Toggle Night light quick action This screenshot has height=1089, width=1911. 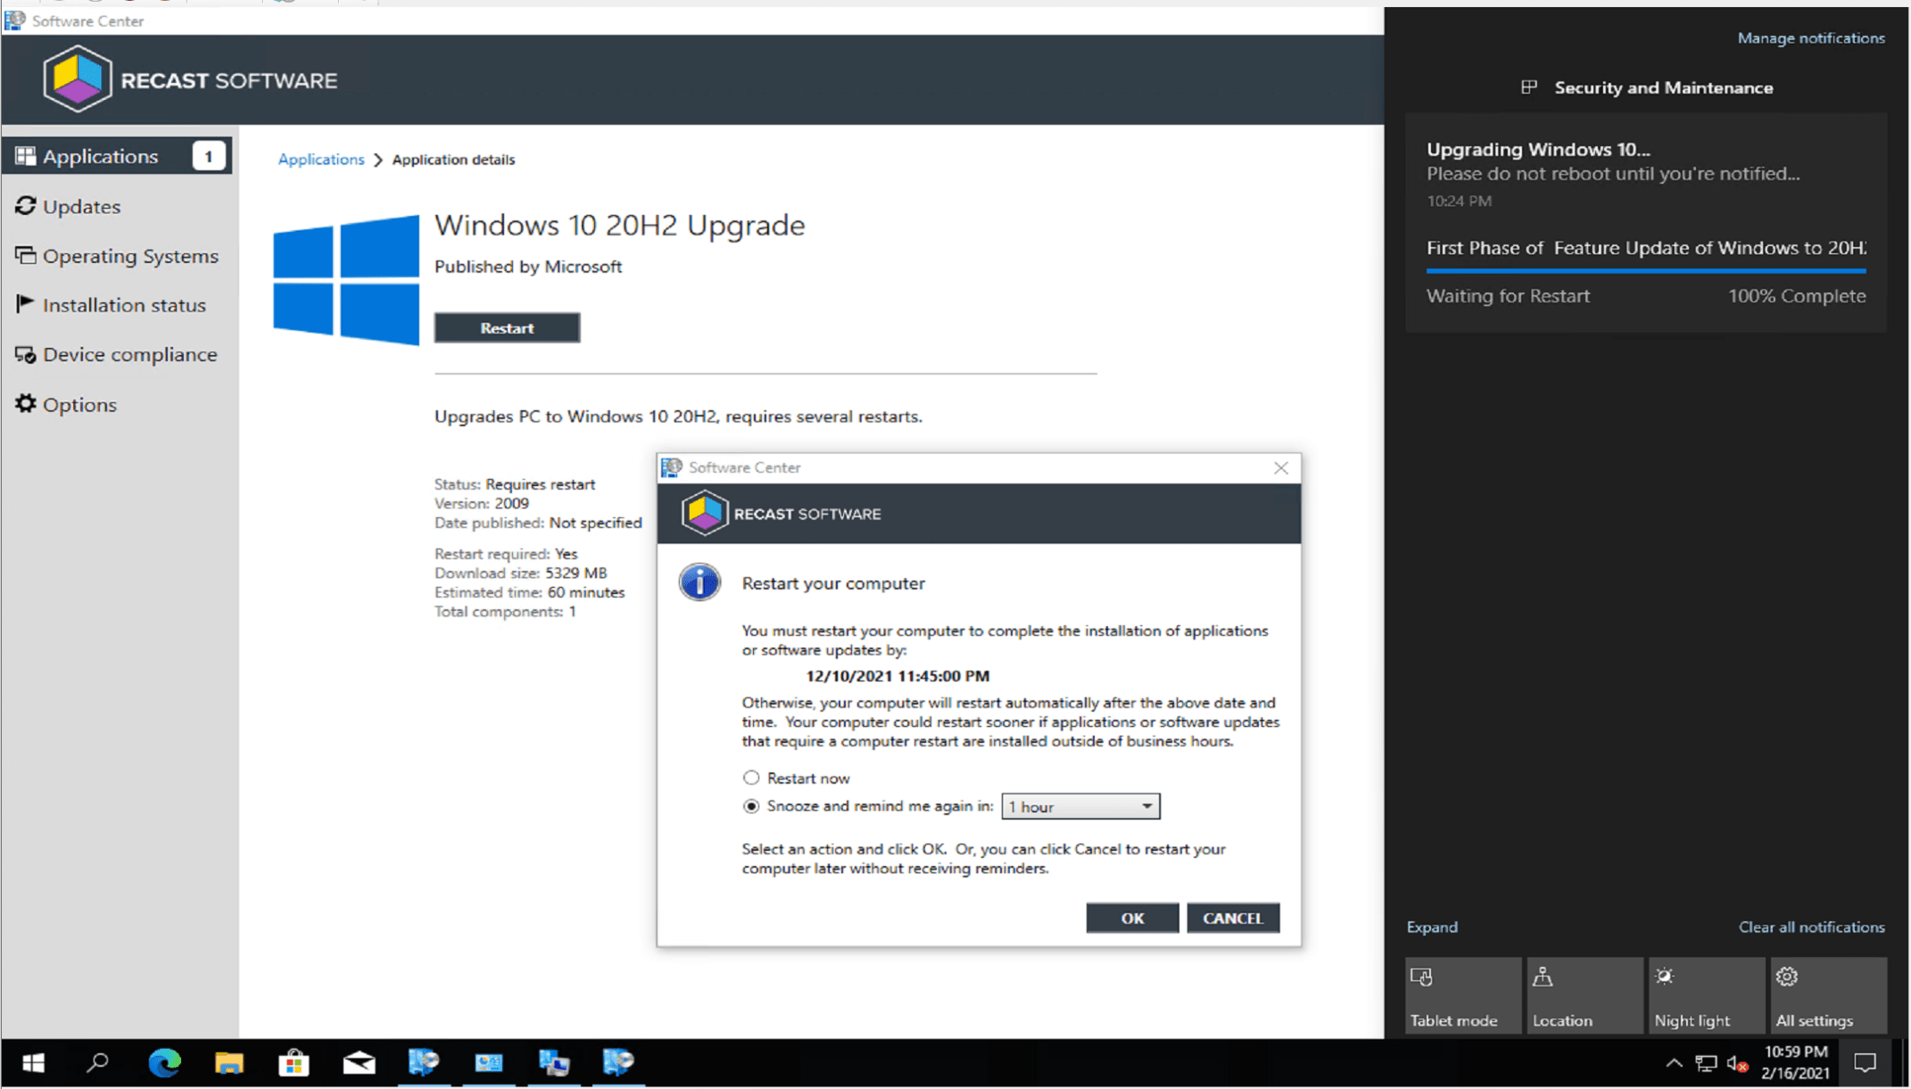click(1705, 995)
